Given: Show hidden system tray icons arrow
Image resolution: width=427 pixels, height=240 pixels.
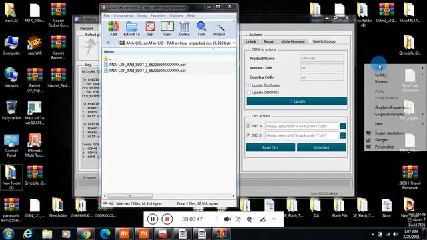Looking at the screenshot, I should point(372,234).
